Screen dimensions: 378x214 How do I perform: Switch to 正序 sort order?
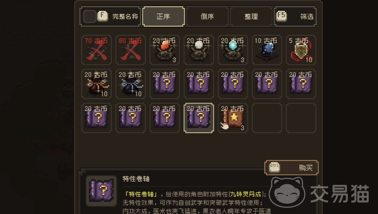163,16
